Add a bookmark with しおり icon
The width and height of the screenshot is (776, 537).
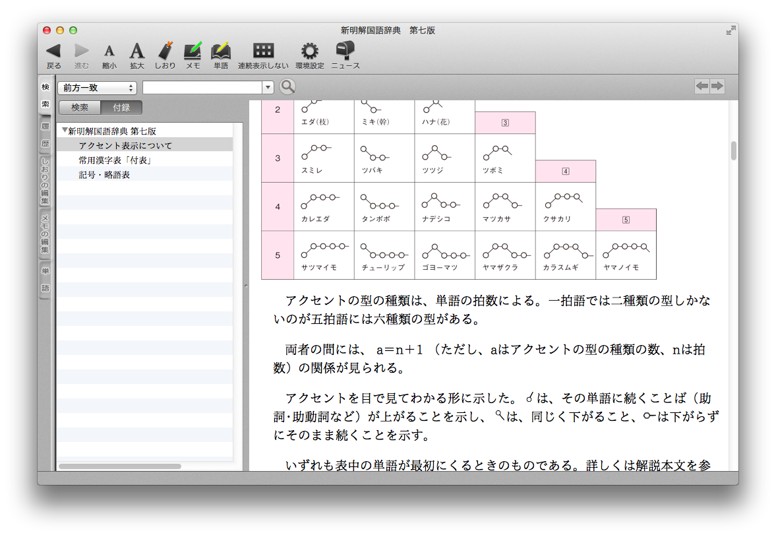165,51
